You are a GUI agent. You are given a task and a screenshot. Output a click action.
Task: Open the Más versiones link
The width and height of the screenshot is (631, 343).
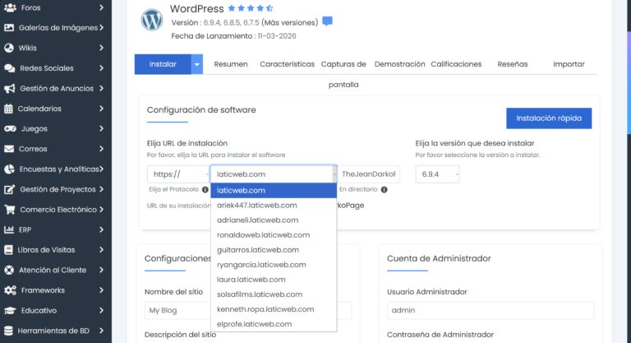[289, 22]
